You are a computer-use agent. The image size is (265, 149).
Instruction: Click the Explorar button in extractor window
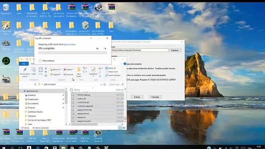[x=175, y=50]
